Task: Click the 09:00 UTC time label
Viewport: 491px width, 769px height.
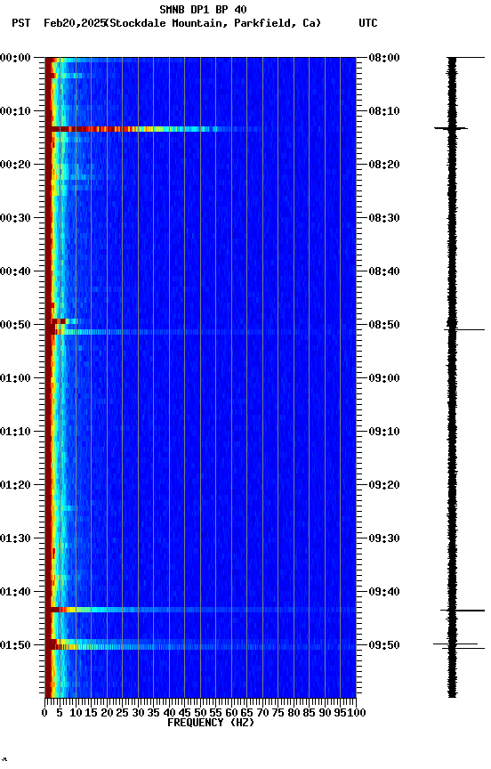Action: click(384, 378)
